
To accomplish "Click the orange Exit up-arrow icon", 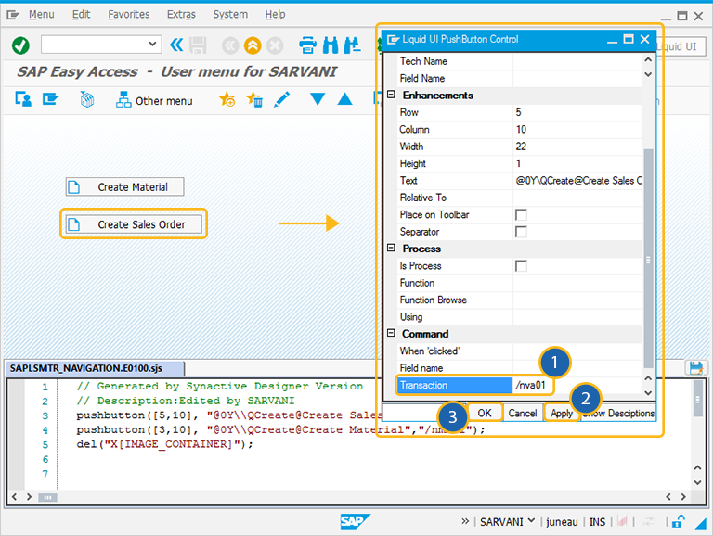I will click(253, 45).
